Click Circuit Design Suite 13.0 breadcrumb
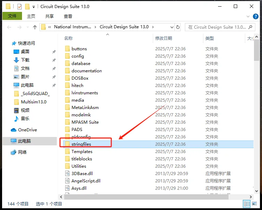 tap(124, 27)
